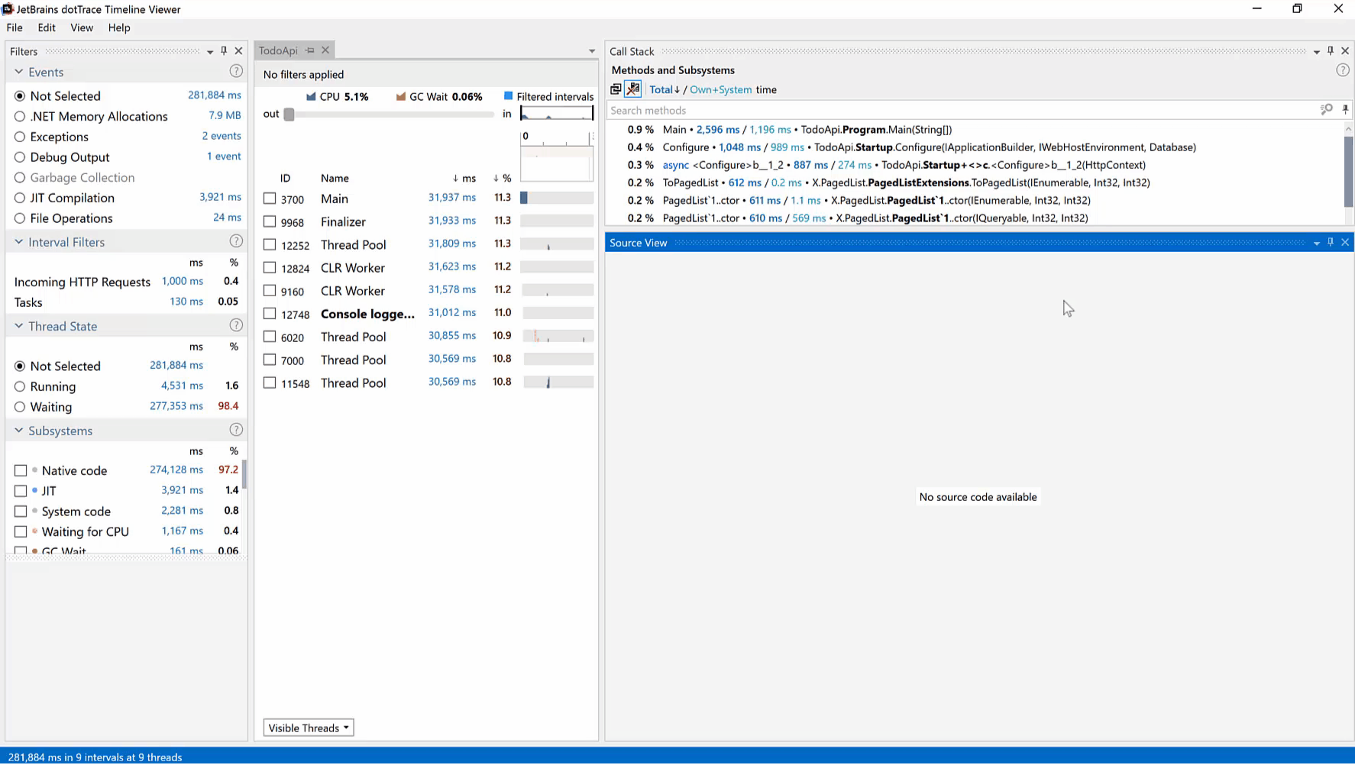The width and height of the screenshot is (1355, 765).
Task: Select the Exceptions event radio button
Action: tap(20, 137)
